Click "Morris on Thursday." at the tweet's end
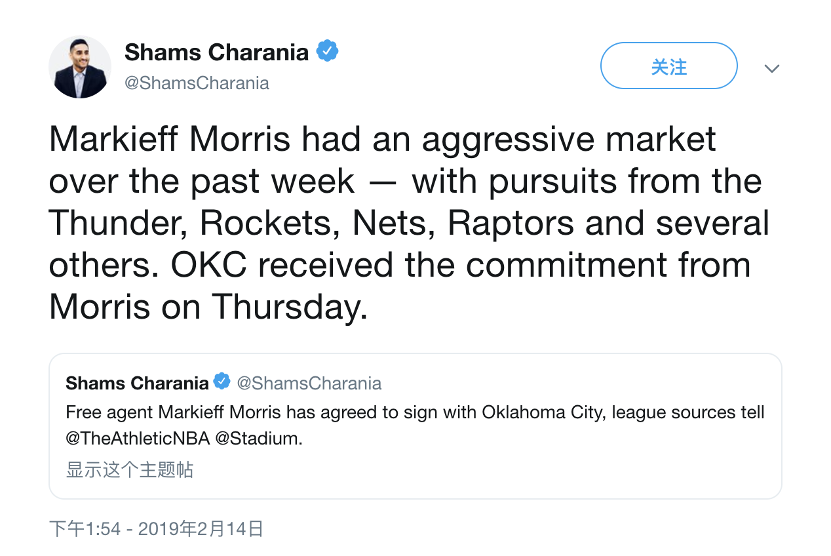Viewport: 831px width, 556px height. coord(208,307)
